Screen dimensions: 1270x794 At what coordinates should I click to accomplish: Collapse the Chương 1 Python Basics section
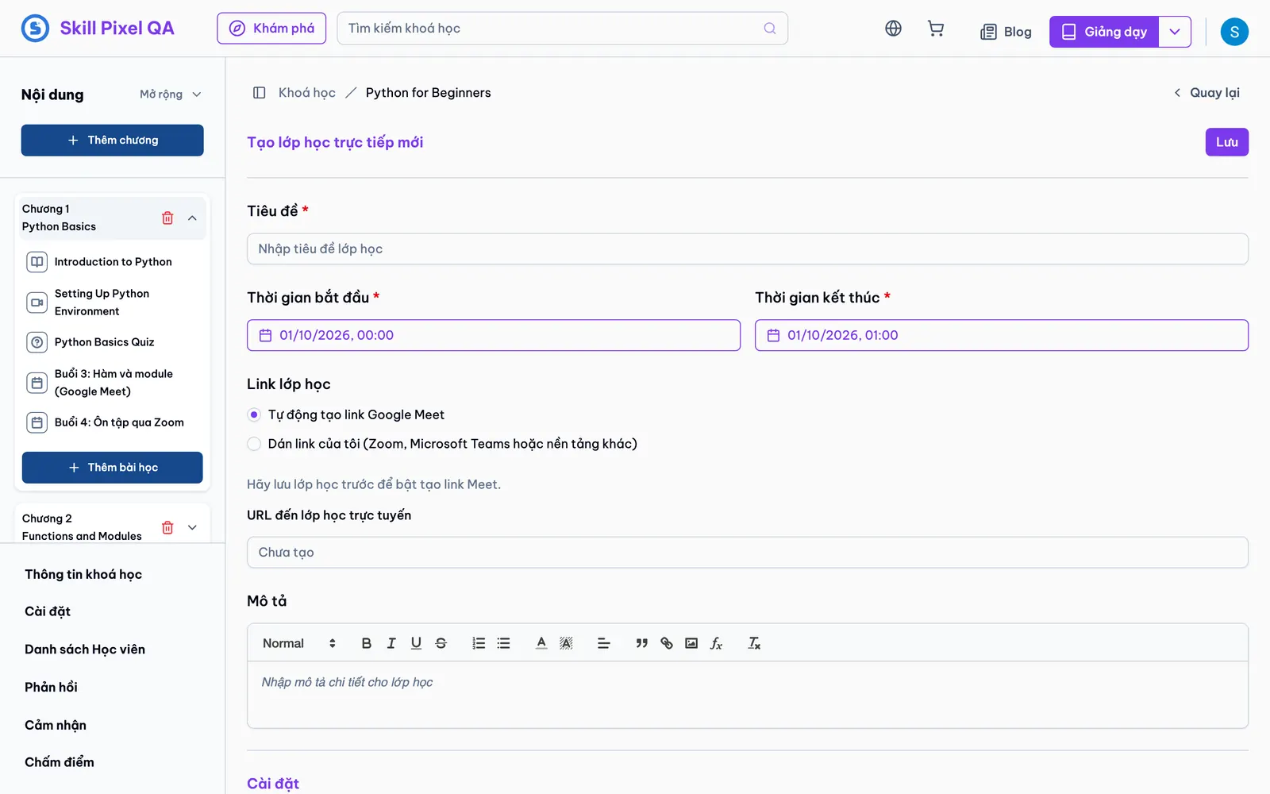pos(192,218)
